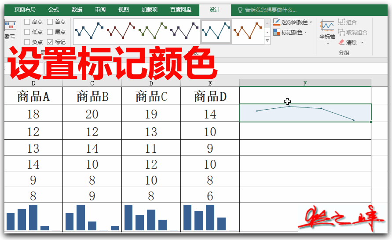The height and width of the screenshot is (240, 392).
Task: Select the 设计 tab
Action: point(215,10)
